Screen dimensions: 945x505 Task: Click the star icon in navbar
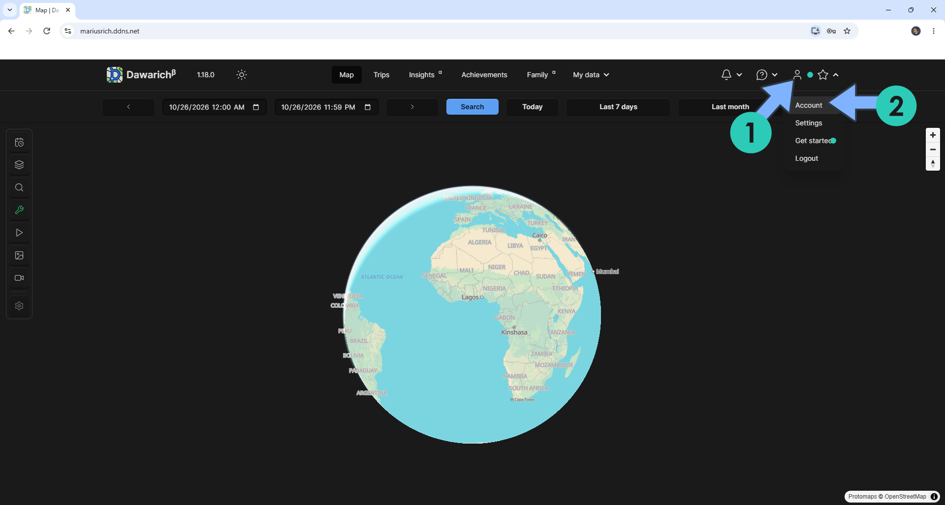pyautogui.click(x=823, y=75)
